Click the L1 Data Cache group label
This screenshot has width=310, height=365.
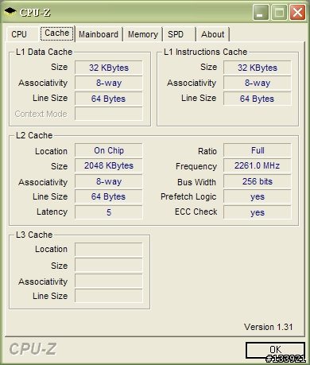point(44,52)
